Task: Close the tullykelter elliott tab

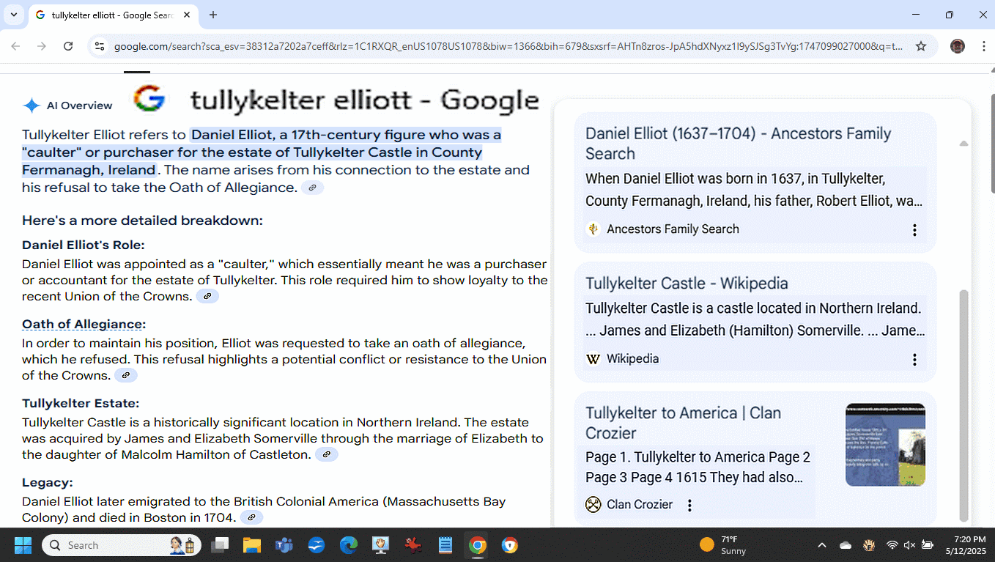Action: pyautogui.click(x=187, y=15)
